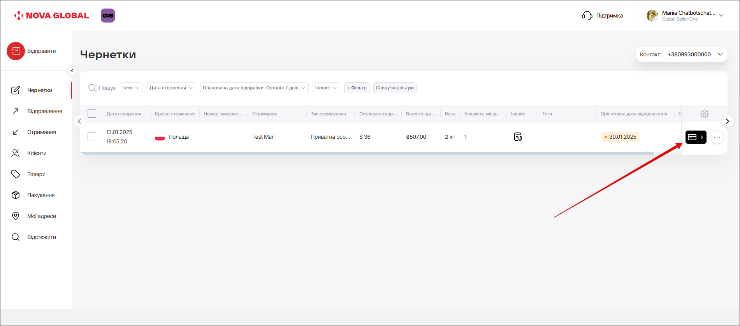Collapse the left sidebar with arrow
Viewport: 740px width, 326px height.
pos(72,71)
